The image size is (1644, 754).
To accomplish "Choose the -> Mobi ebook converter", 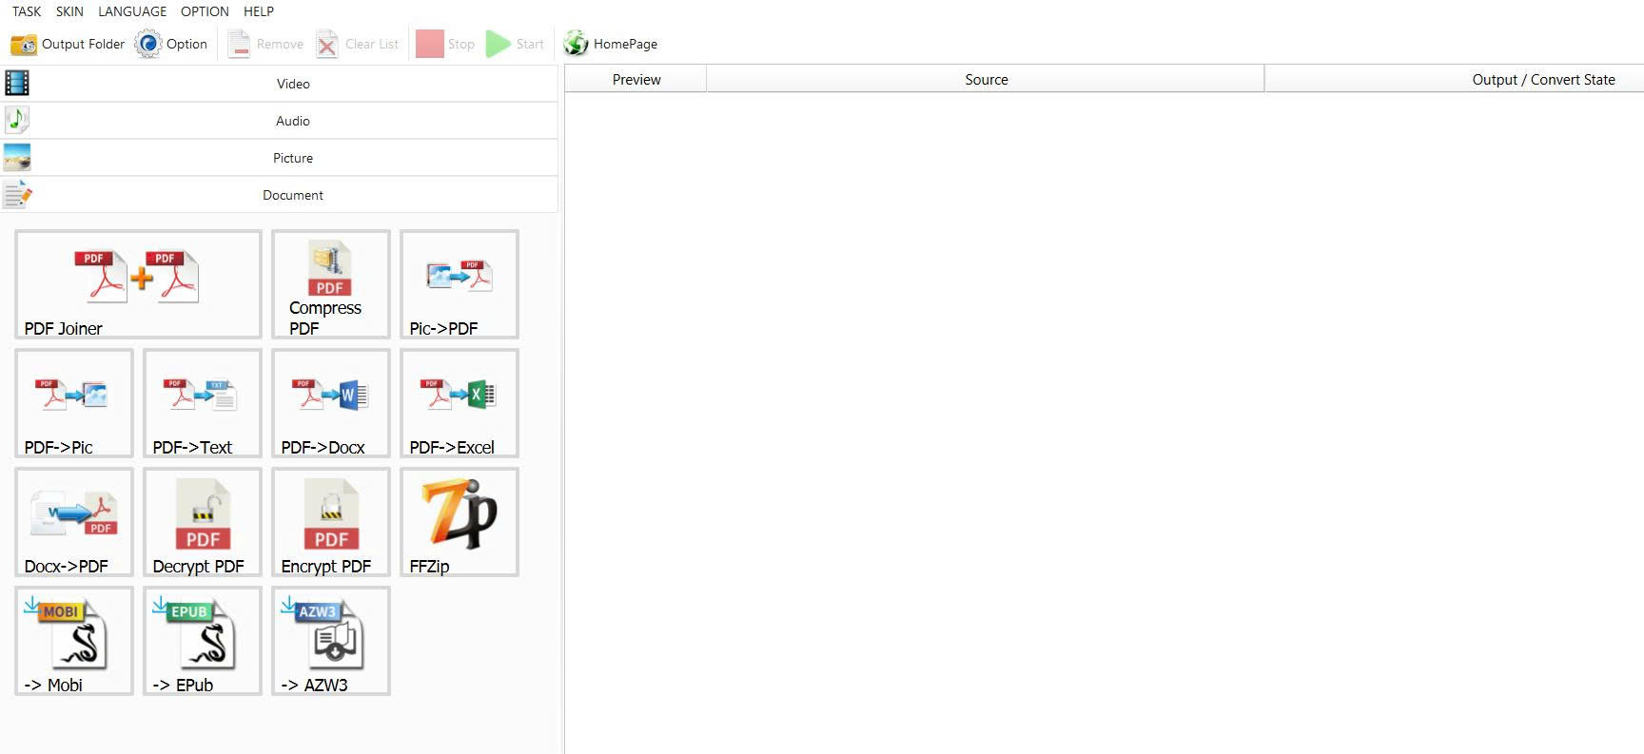I will 74,641.
